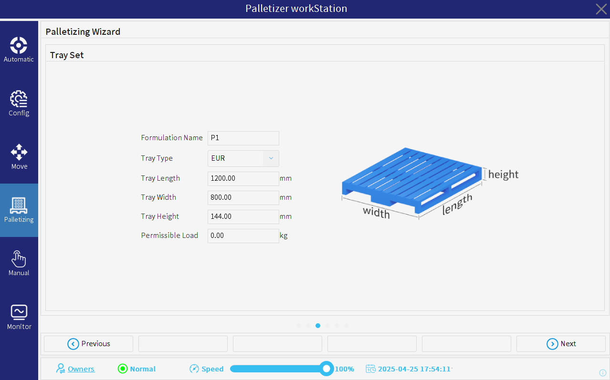The image size is (610, 380).
Task: Open the Config gear section
Action: (19, 103)
